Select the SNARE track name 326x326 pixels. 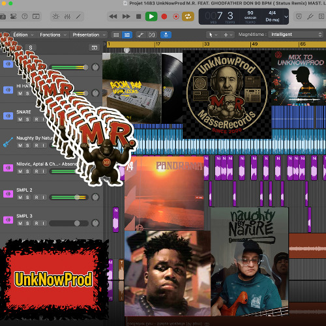pos(23,112)
